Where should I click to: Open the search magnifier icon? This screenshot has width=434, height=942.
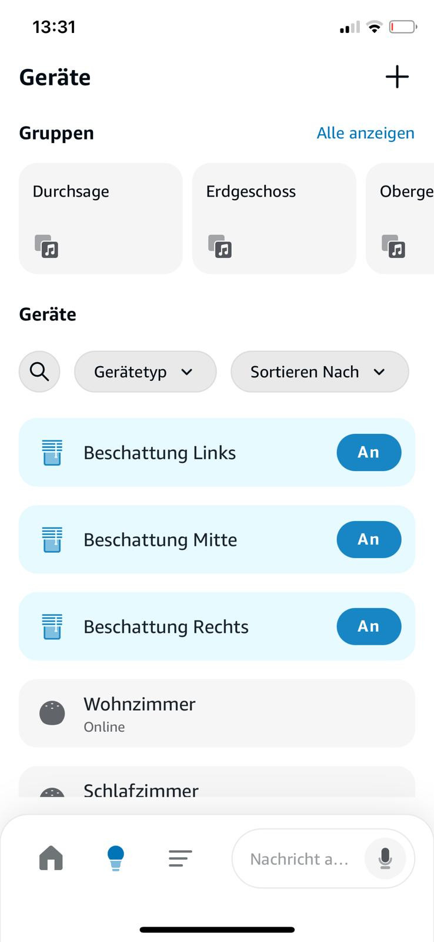click(x=39, y=372)
